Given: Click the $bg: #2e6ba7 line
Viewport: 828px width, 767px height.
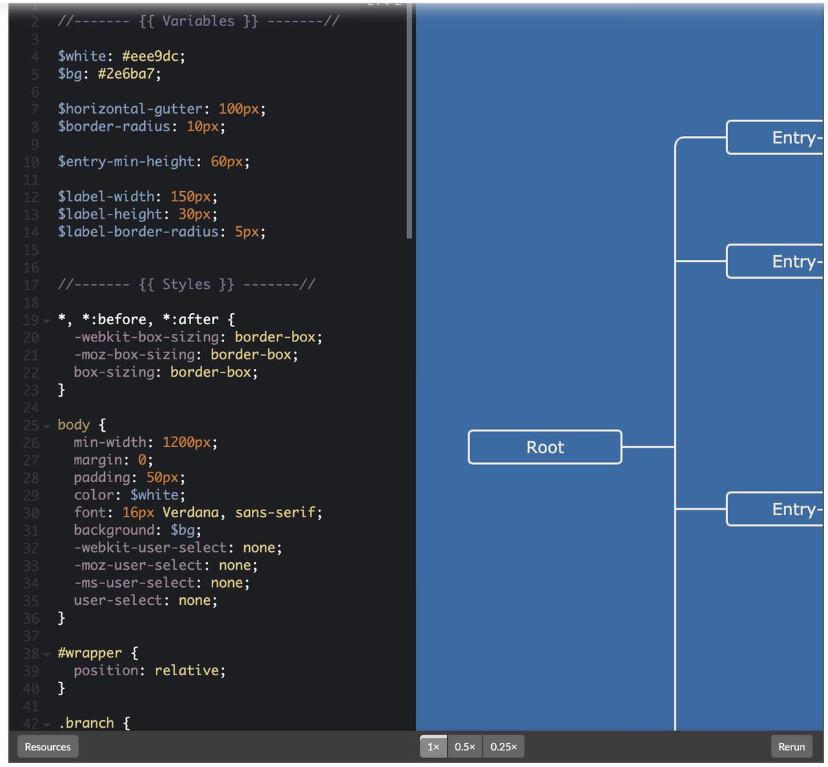Looking at the screenshot, I should click(109, 74).
